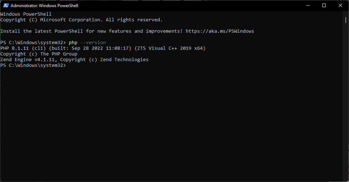The height and width of the screenshot is (182, 349).
Task: Minimize the PowerShell window
Action: tap(308, 6)
